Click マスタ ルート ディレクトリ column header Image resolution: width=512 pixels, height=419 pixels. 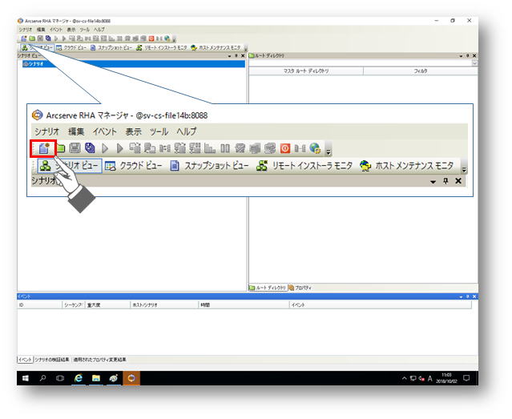point(306,71)
